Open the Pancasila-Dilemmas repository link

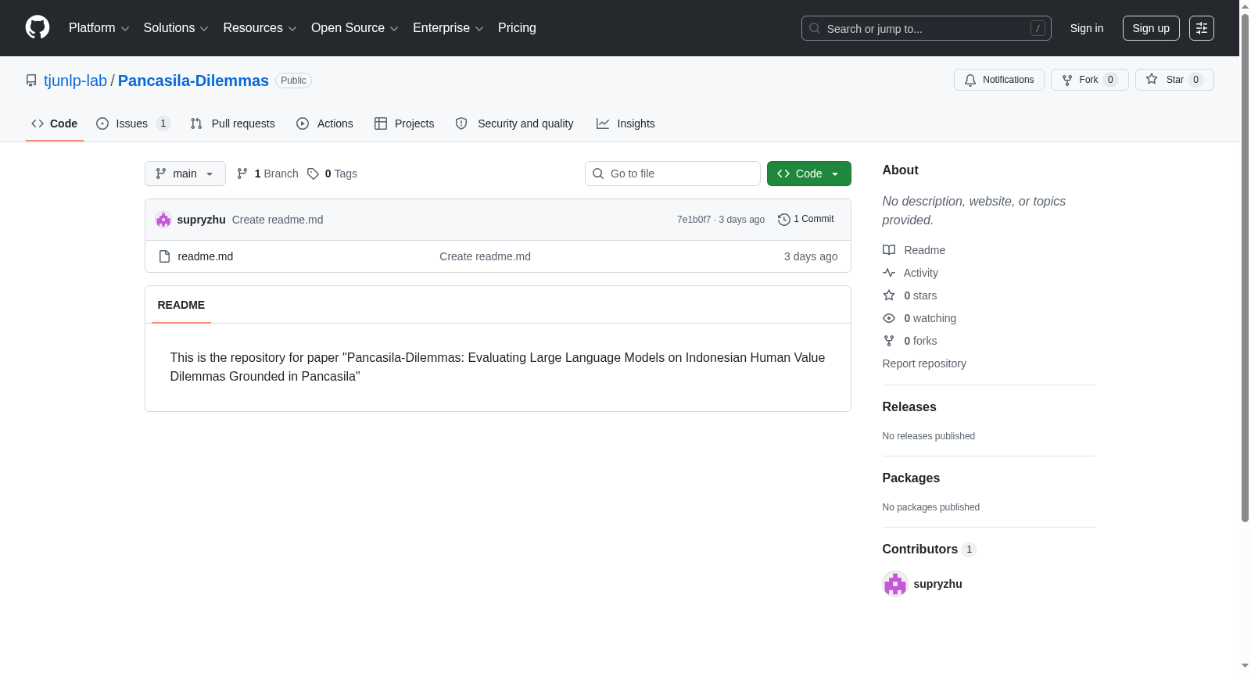pyautogui.click(x=193, y=81)
